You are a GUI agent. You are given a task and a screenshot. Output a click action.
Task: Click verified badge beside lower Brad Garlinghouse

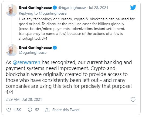click(x=55, y=48)
